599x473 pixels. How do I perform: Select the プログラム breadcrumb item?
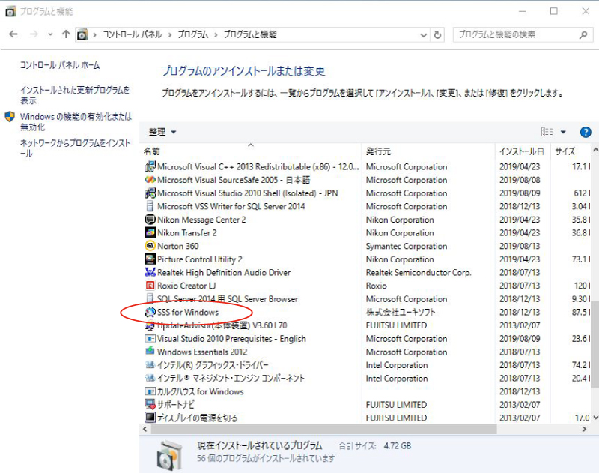pos(195,35)
